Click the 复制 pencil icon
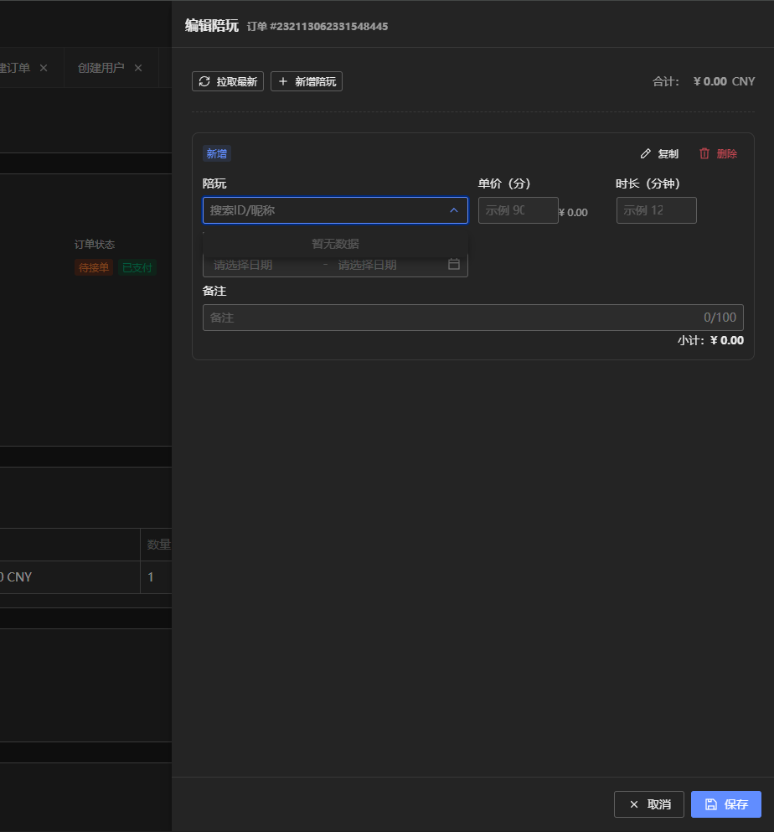This screenshot has width=774, height=832. pyautogui.click(x=645, y=154)
